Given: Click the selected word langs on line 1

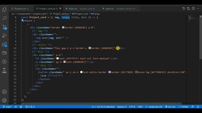Looking at the screenshot, I should (65, 17).
